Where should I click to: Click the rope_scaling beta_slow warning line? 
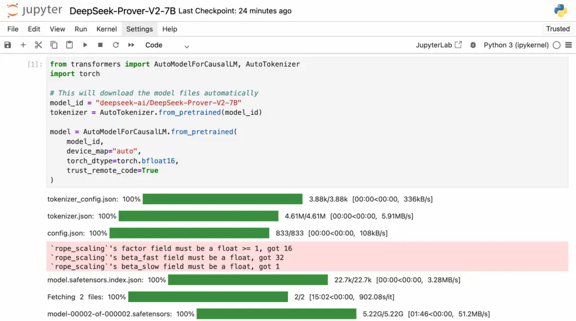(x=165, y=267)
